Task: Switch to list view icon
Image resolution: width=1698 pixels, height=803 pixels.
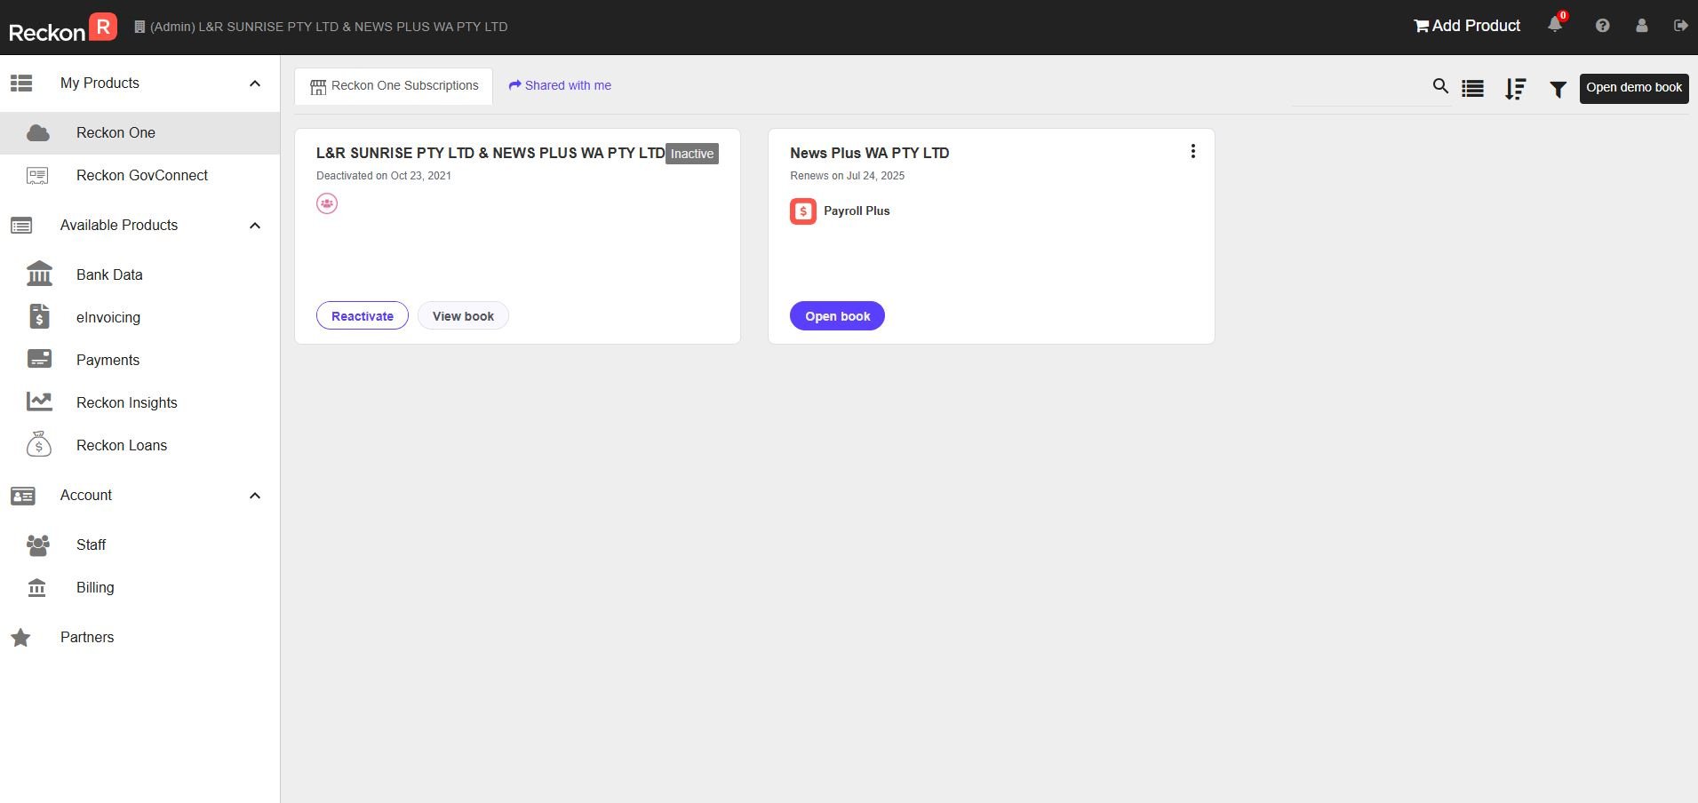Action: click(x=1472, y=88)
